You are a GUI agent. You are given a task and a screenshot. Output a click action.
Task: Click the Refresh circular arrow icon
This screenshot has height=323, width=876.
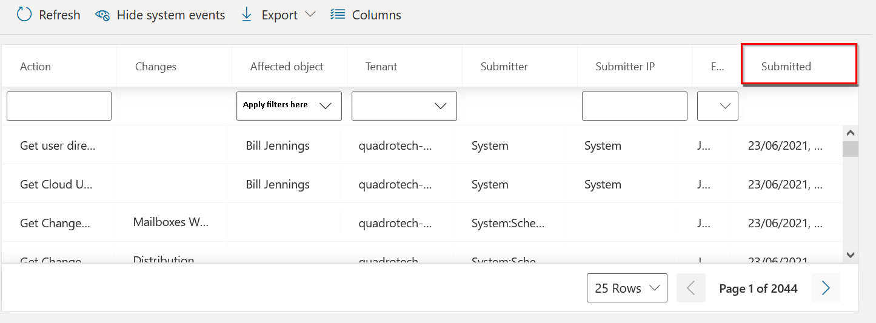(24, 15)
